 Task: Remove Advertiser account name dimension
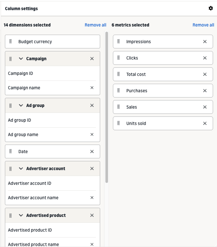click(x=92, y=198)
